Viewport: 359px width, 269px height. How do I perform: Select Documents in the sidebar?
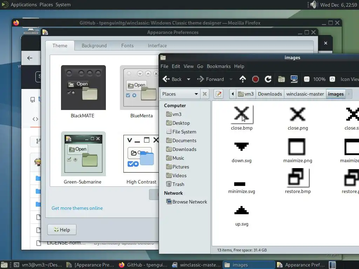pos(181,140)
